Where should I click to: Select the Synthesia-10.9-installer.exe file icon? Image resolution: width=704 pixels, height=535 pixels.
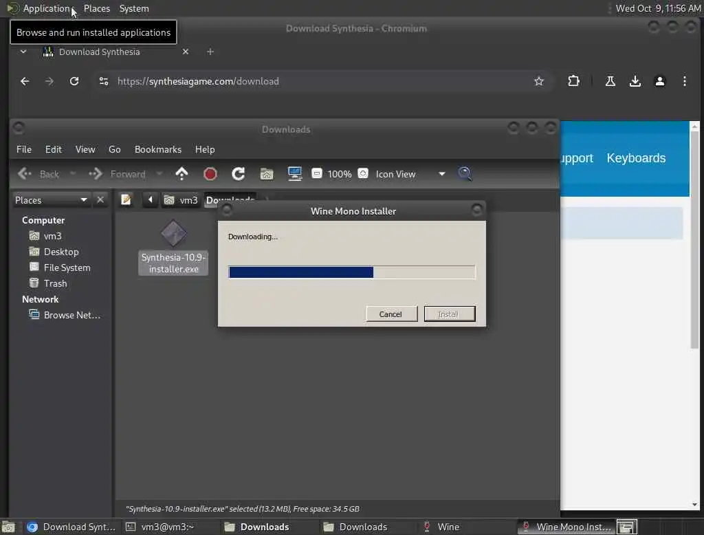173,247
